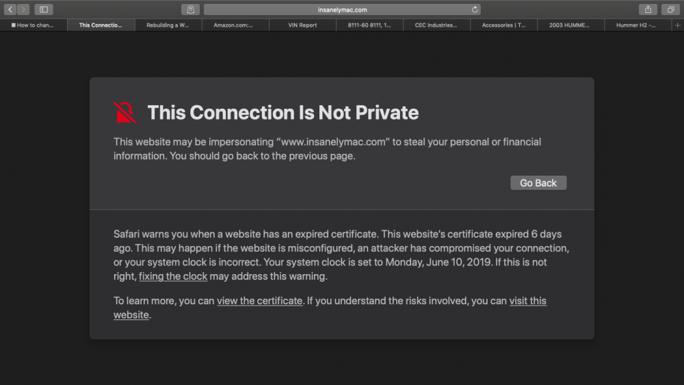684x385 pixels.
Task: Open the Ghostery extension icon
Action: [x=191, y=9]
